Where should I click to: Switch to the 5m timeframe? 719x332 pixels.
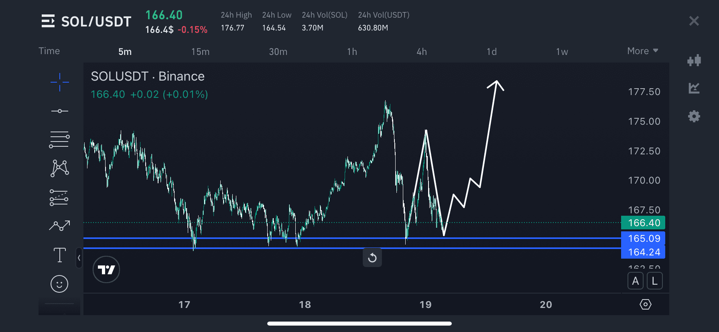(125, 52)
